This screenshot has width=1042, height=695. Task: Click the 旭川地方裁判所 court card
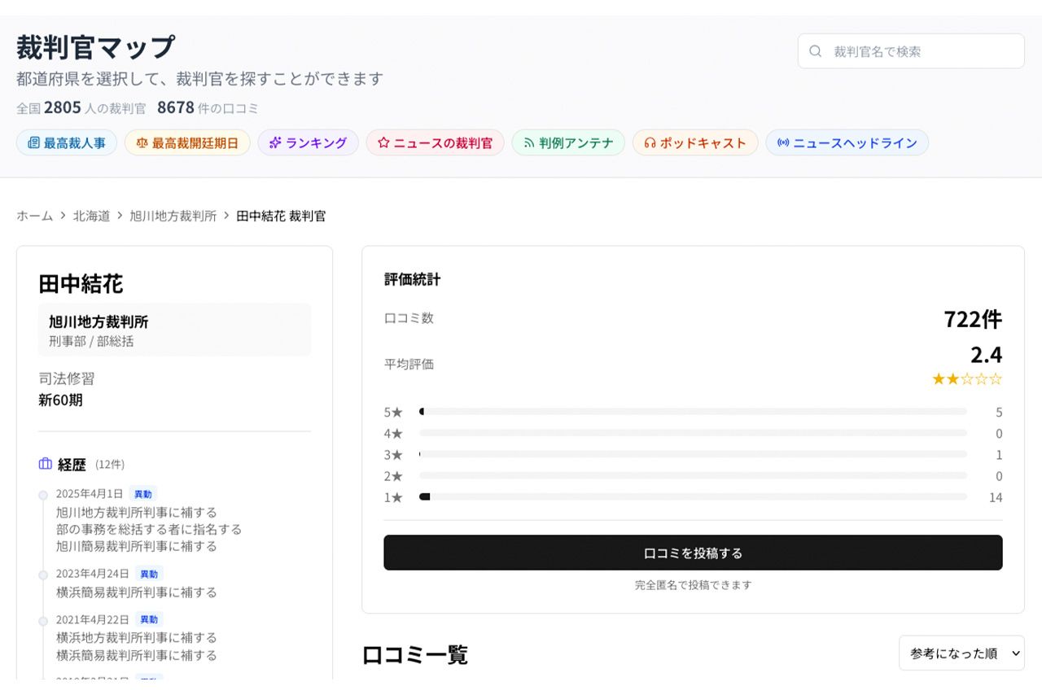point(174,330)
